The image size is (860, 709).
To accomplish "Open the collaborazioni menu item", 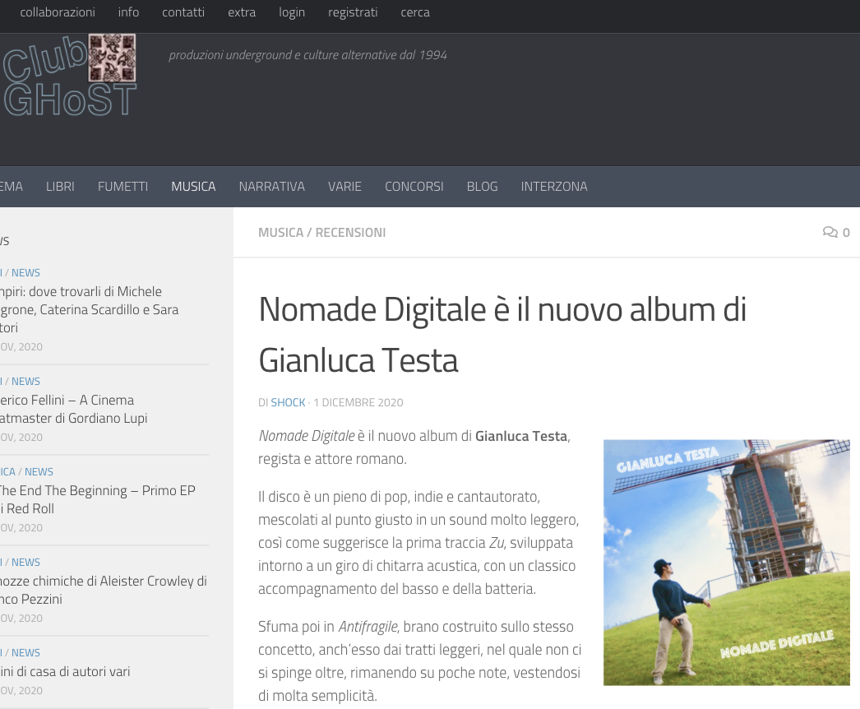I will point(58,12).
